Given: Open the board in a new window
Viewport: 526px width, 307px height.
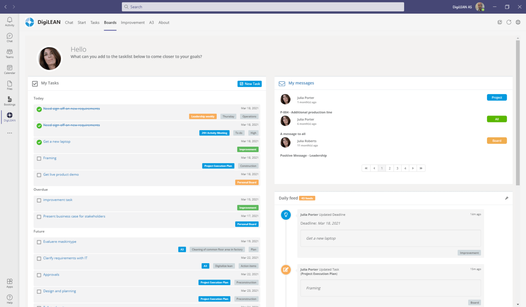Looking at the screenshot, I should (500, 22).
